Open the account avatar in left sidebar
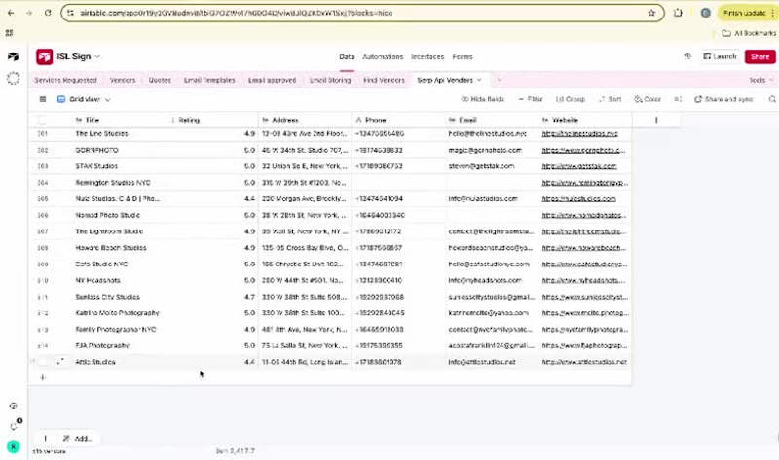This screenshot has height=460, width=779. [14, 446]
